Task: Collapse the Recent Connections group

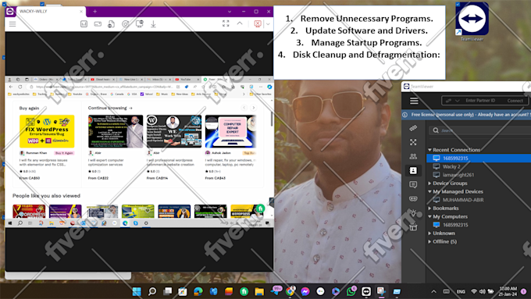Action: pos(429,150)
